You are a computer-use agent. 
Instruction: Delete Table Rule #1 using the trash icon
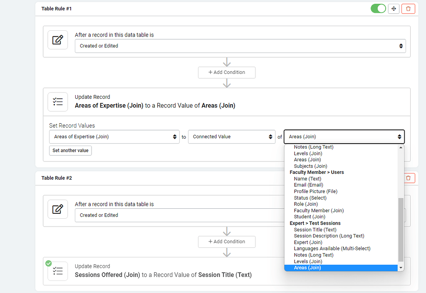pos(408,8)
